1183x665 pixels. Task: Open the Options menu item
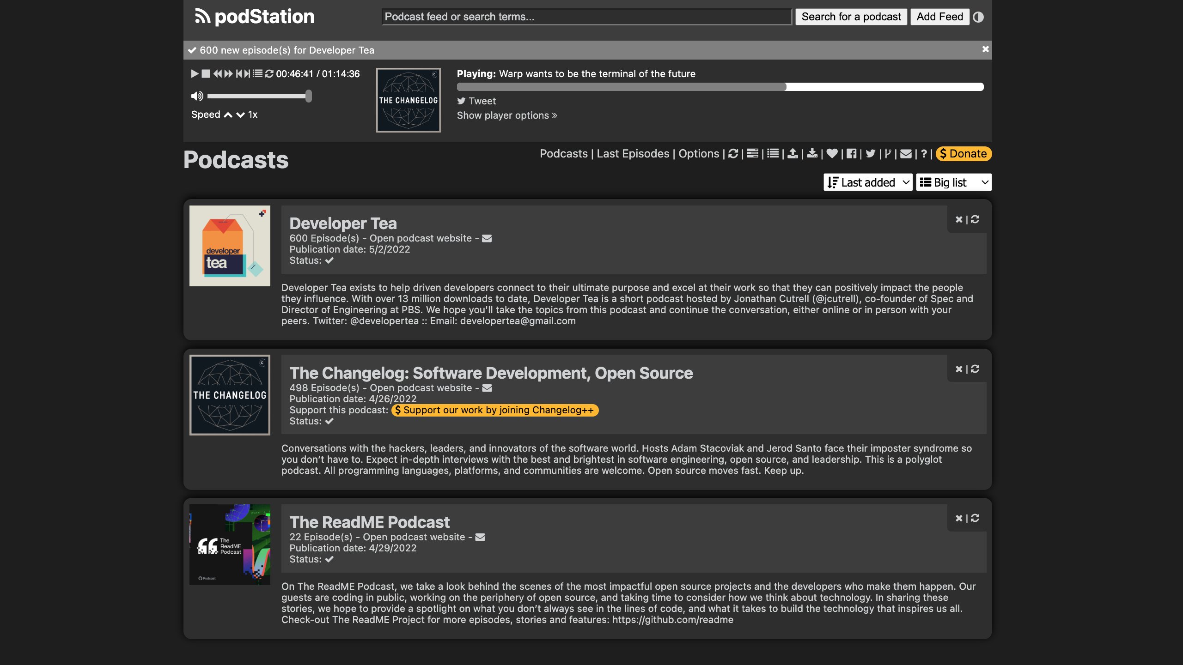coord(699,154)
